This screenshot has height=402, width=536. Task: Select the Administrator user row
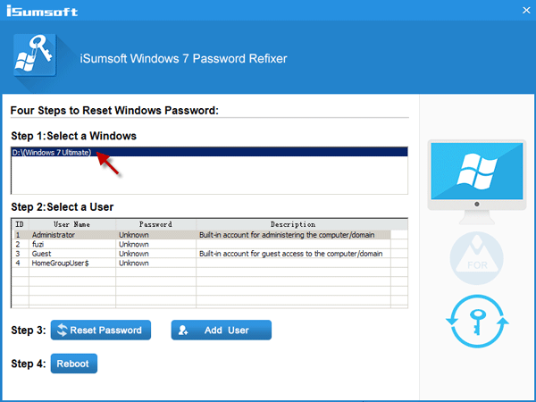tap(202, 235)
